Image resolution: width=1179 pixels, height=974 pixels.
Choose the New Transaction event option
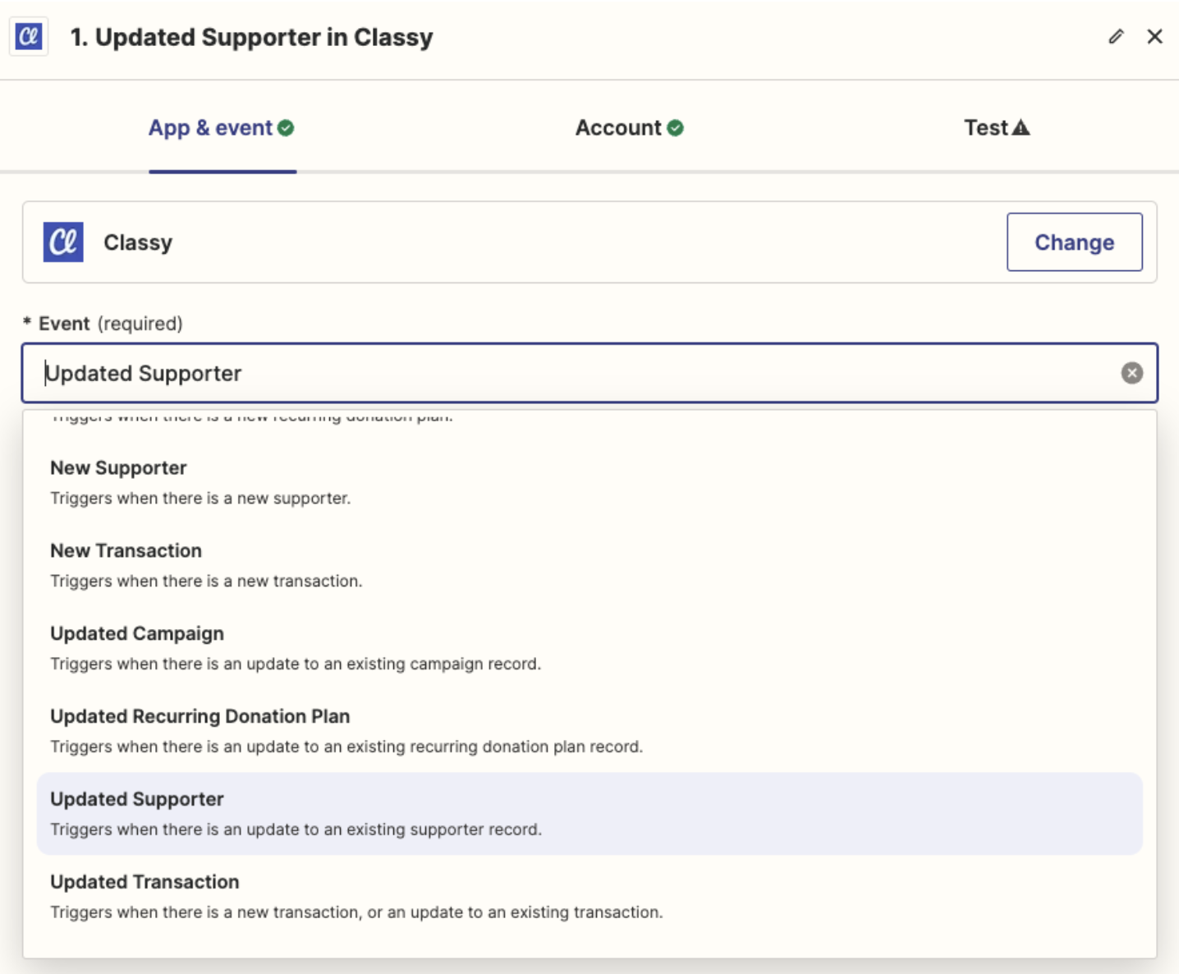click(589, 566)
